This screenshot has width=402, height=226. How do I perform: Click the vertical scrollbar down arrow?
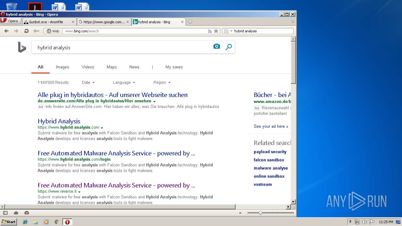[x=293, y=202]
